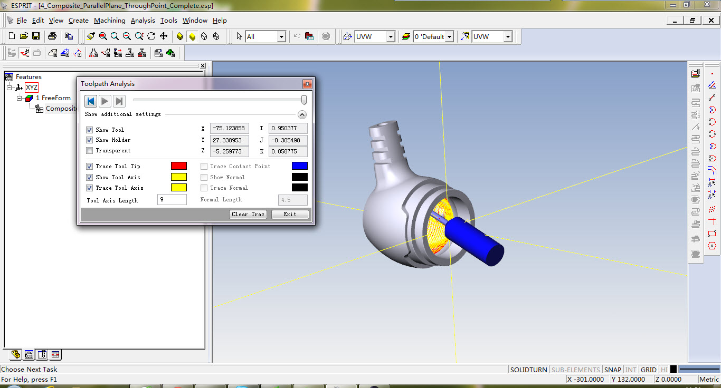Click the paintbrush redraw icon

tap(91, 36)
